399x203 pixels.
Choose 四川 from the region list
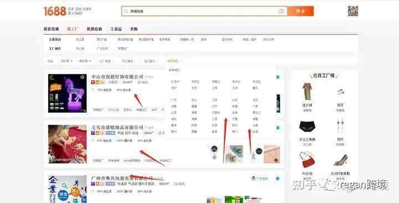(235, 125)
